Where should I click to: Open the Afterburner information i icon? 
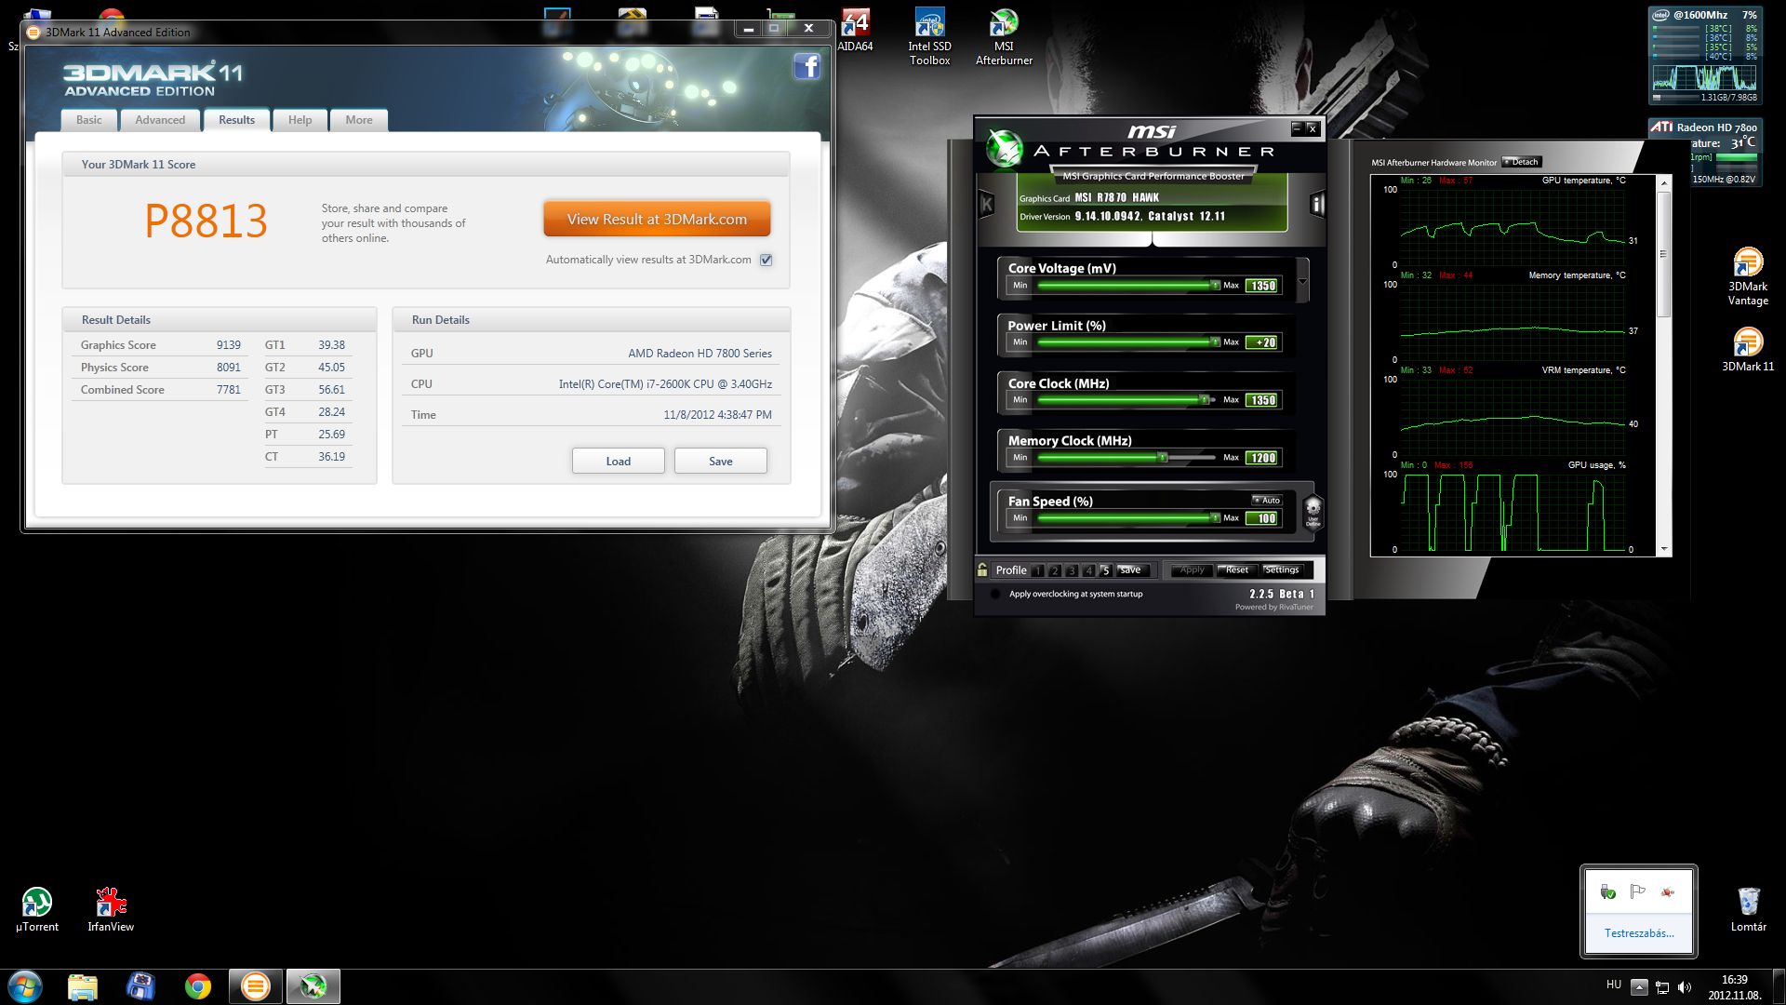pyautogui.click(x=1317, y=204)
